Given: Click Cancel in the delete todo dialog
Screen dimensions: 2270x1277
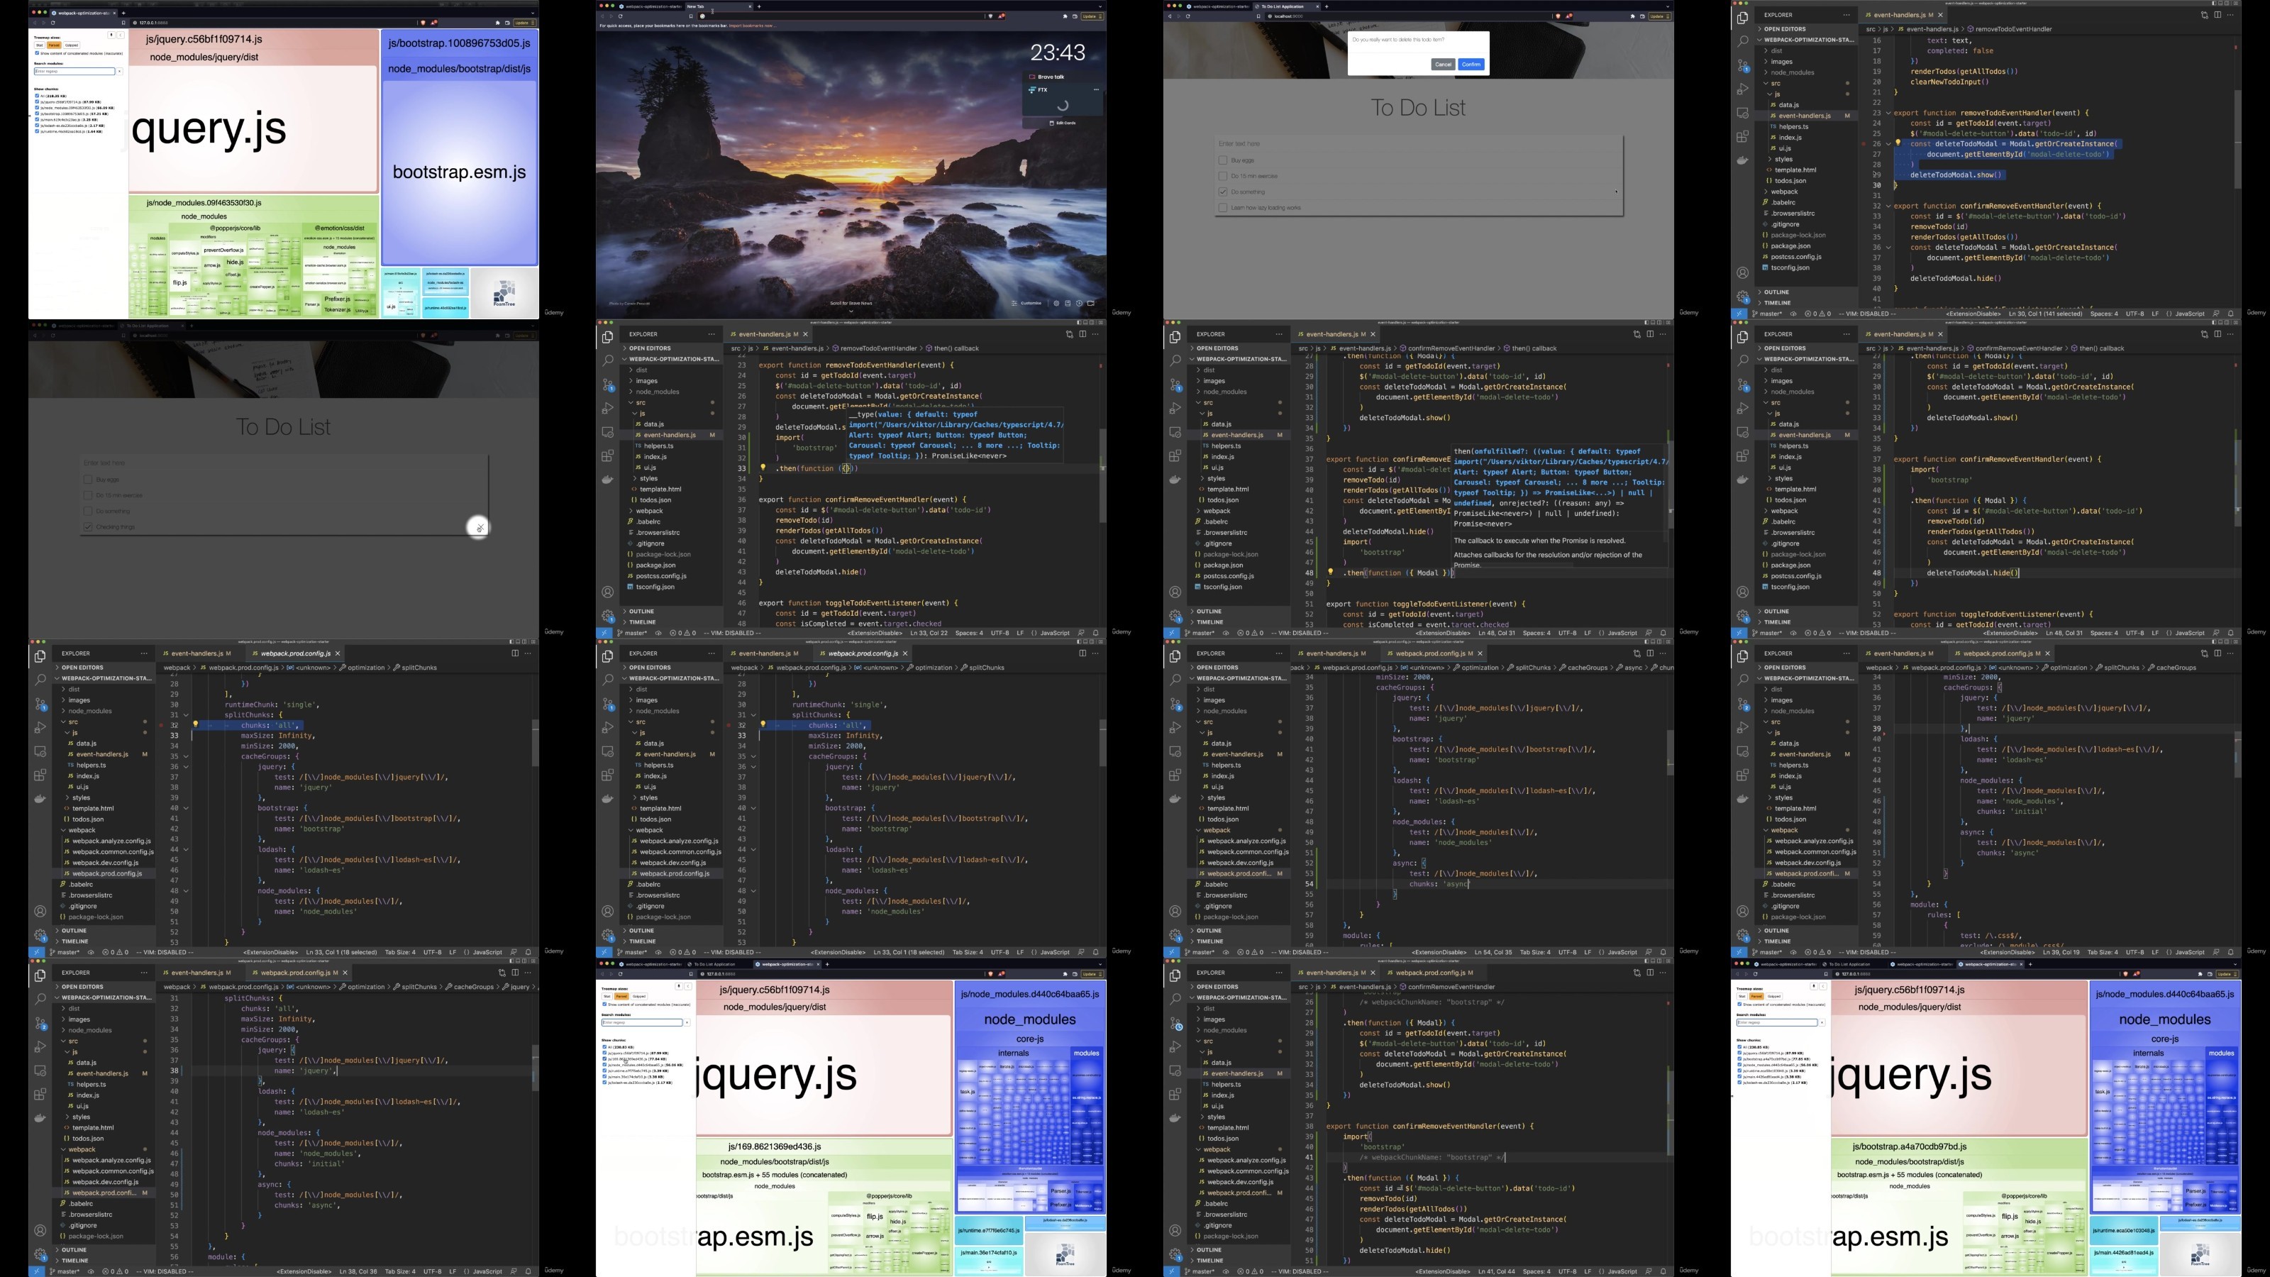Looking at the screenshot, I should 1443,65.
